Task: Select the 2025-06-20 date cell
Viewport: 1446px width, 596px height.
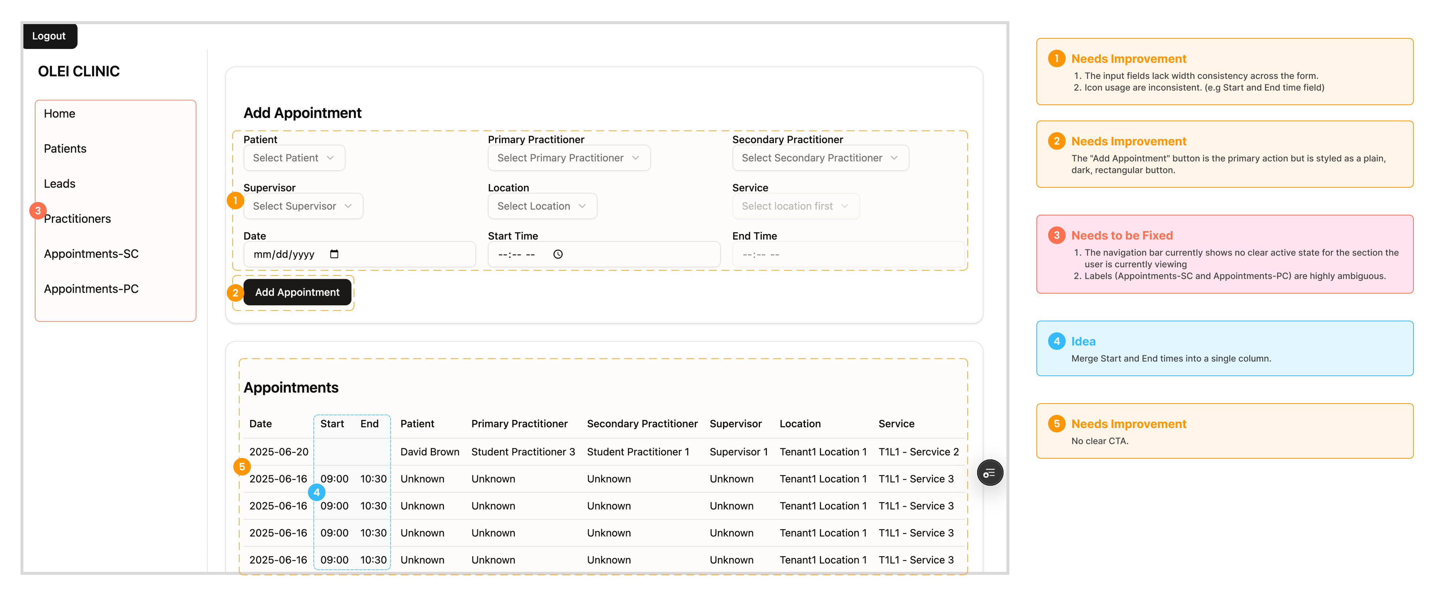Action: click(279, 452)
